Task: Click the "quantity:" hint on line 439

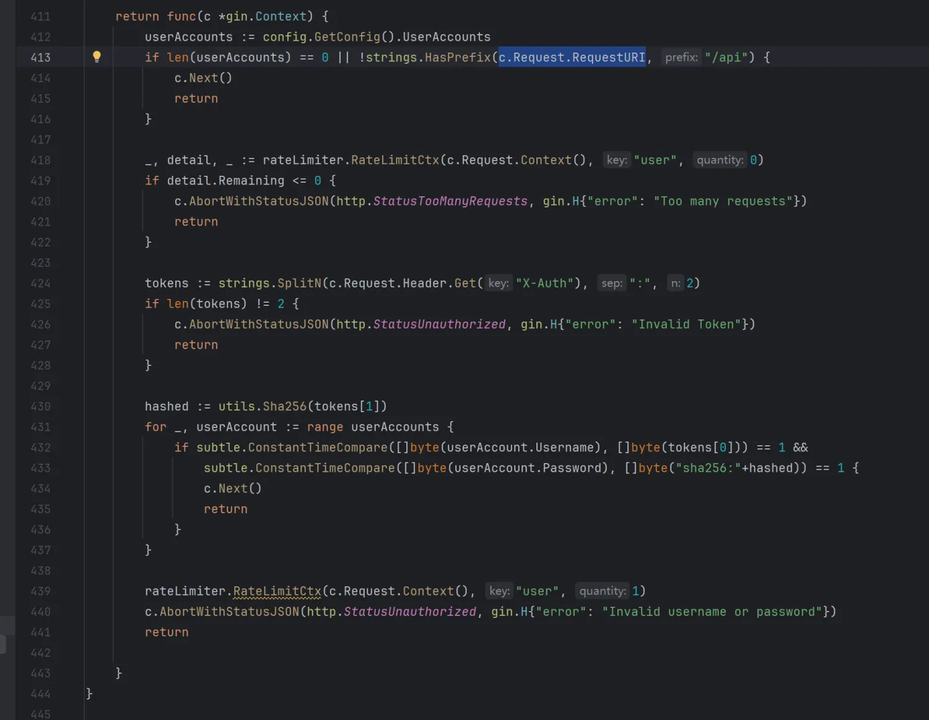Action: click(603, 591)
